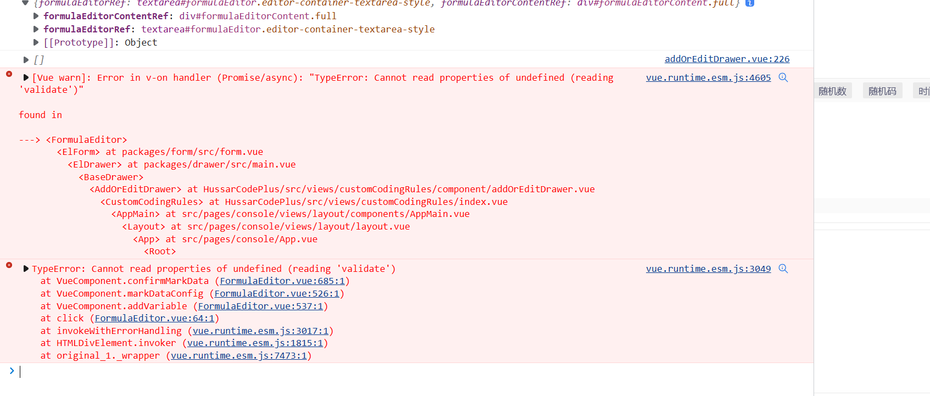The height and width of the screenshot is (396, 930).
Task: Open vue.runtime.esm.js:3049 source link
Action: [709, 269]
